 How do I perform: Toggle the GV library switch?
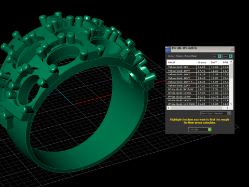(x=219, y=56)
